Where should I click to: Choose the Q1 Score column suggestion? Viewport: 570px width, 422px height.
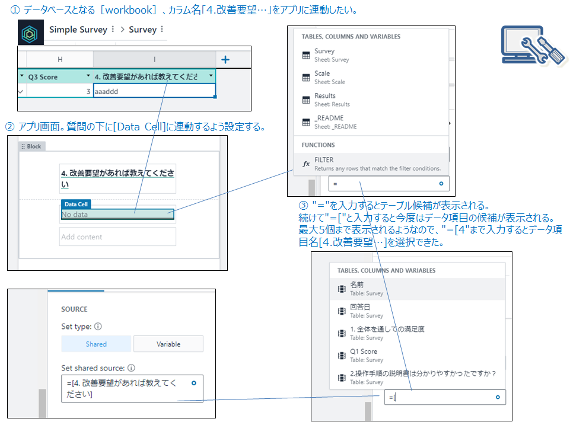click(x=418, y=355)
